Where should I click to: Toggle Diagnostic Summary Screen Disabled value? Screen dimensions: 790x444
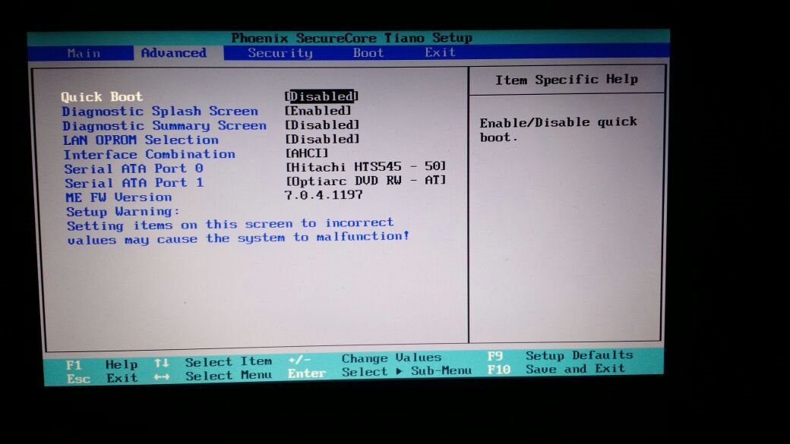click(x=322, y=124)
